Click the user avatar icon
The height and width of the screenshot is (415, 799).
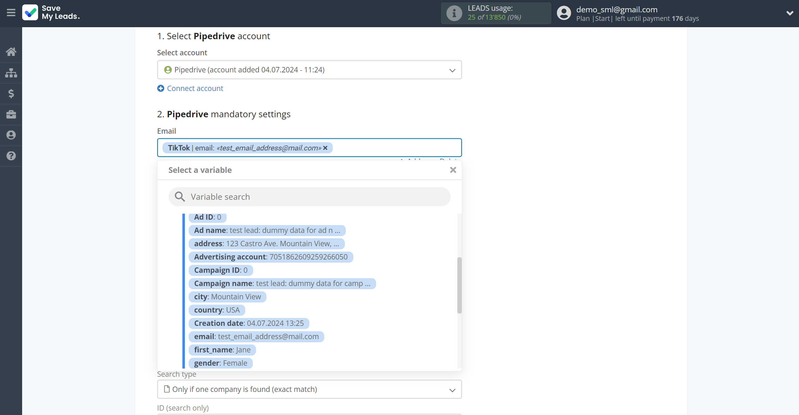[x=564, y=13]
